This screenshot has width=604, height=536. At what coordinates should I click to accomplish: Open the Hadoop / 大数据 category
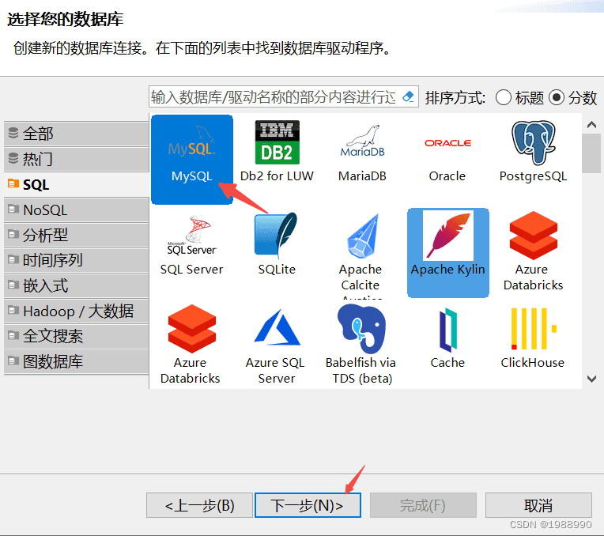pyautogui.click(x=76, y=311)
